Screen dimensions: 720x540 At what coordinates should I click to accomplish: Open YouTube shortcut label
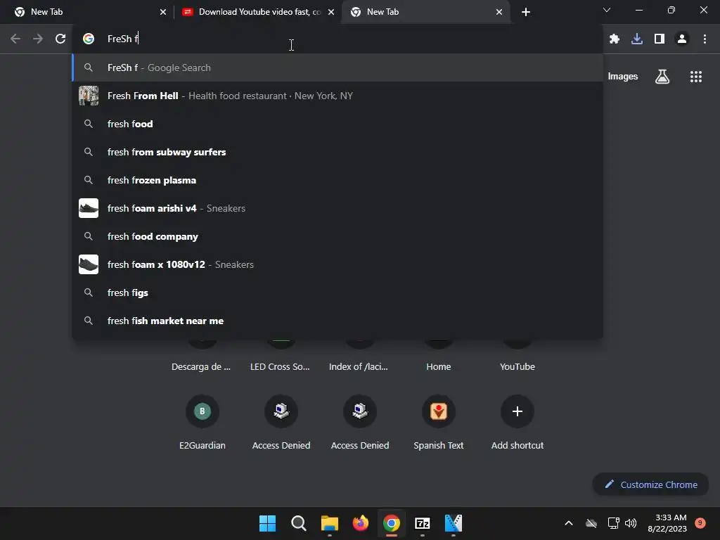[x=517, y=366]
